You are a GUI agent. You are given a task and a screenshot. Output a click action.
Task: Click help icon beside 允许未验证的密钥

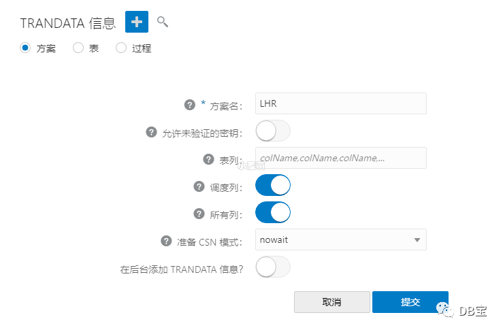[x=152, y=132]
